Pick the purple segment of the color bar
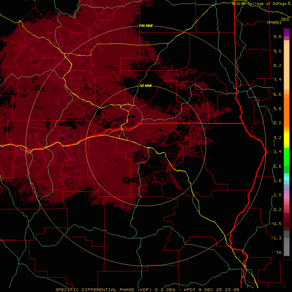This screenshot has height=292, width=292. [286, 32]
